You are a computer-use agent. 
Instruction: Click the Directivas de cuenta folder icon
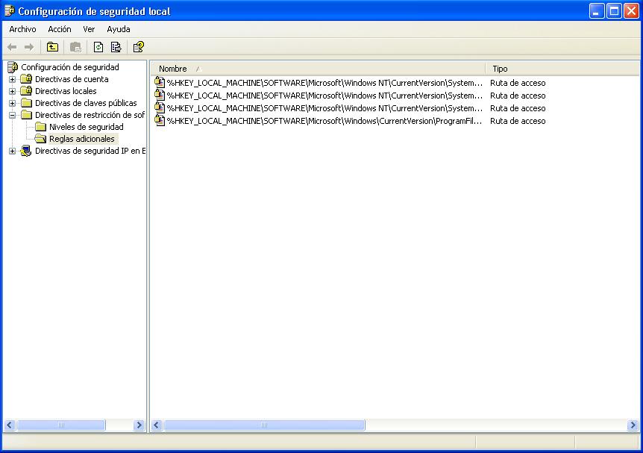click(26, 79)
